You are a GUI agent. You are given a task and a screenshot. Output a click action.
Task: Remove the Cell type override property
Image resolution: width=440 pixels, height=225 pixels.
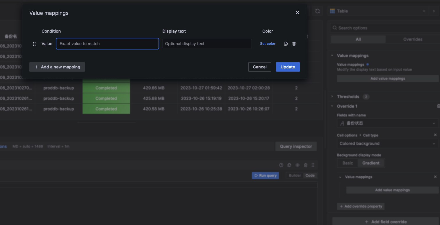pos(435,135)
